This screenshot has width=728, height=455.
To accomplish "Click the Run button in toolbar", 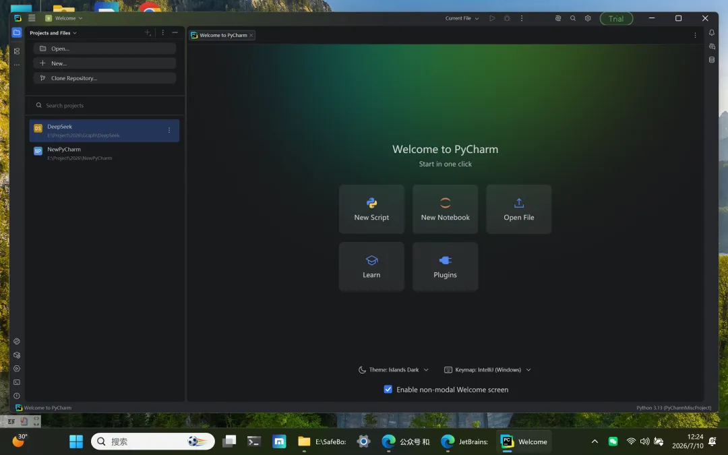I will click(492, 18).
